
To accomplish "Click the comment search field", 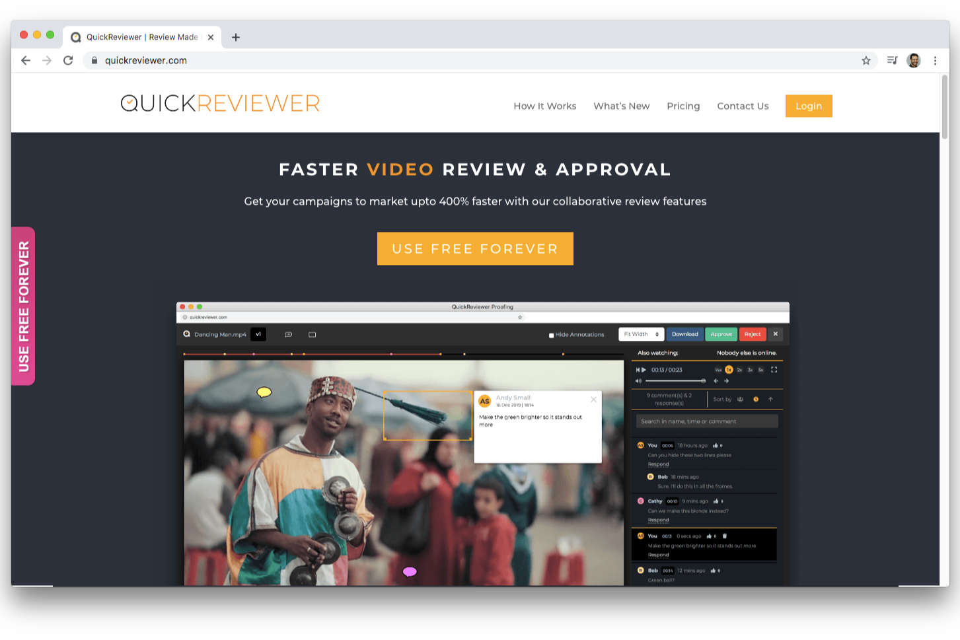I will tap(707, 421).
